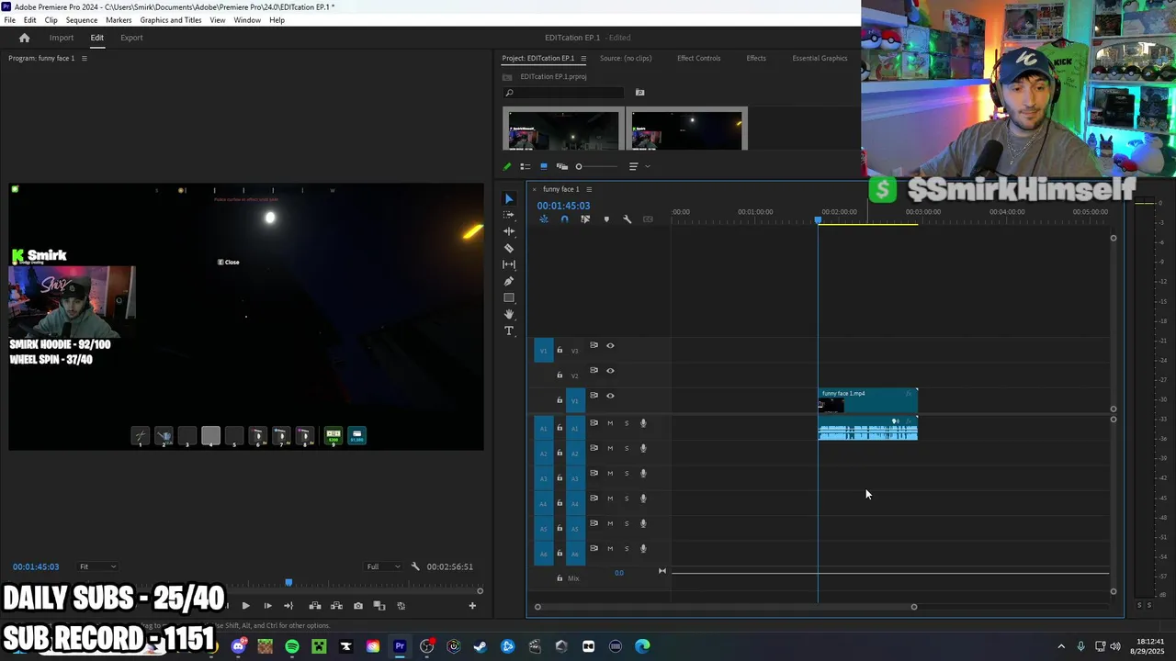Screen dimensions: 1176x661
Task: Select the Rectangle tool
Action: coord(509,297)
